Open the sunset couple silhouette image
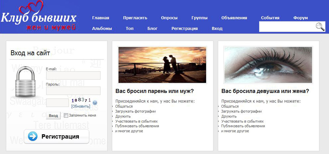 162,65
